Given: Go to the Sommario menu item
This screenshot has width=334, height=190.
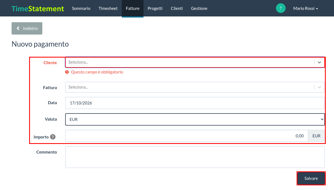Looking at the screenshot, I should 81,8.
